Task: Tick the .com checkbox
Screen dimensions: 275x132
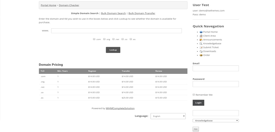Action: point(94,39)
